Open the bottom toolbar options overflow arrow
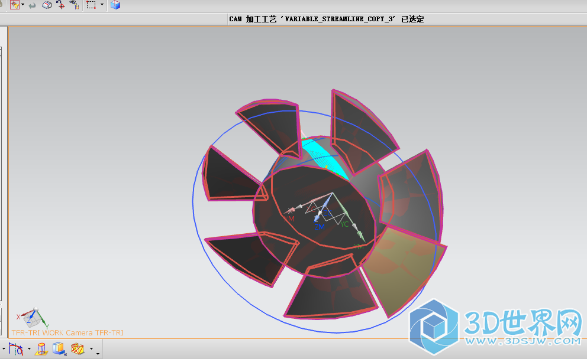587x359 pixels. (x=98, y=354)
